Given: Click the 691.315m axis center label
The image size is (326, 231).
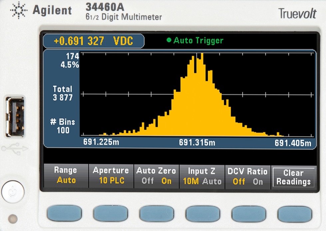Looking at the screenshot, I should tap(197, 143).
